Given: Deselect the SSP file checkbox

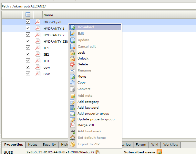Looking at the screenshot, I should point(28,73).
